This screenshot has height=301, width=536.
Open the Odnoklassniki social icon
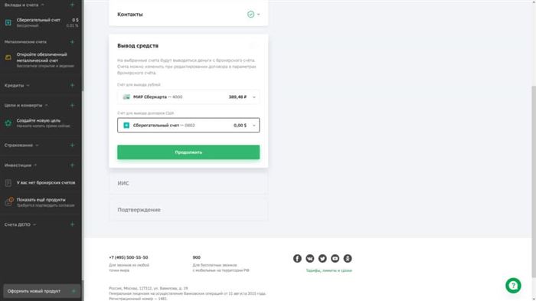point(348,258)
